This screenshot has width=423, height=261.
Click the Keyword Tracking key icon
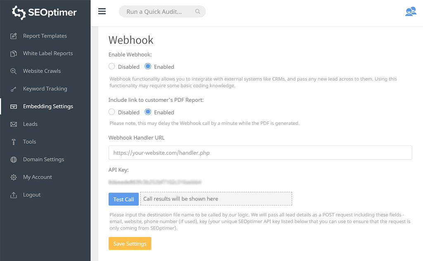14,89
